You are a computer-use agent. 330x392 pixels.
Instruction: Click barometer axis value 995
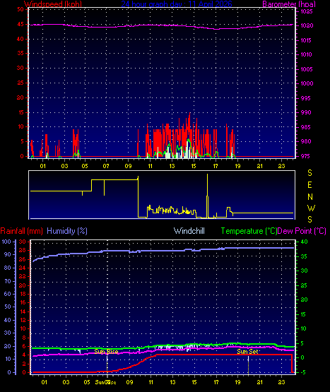pos(305,98)
